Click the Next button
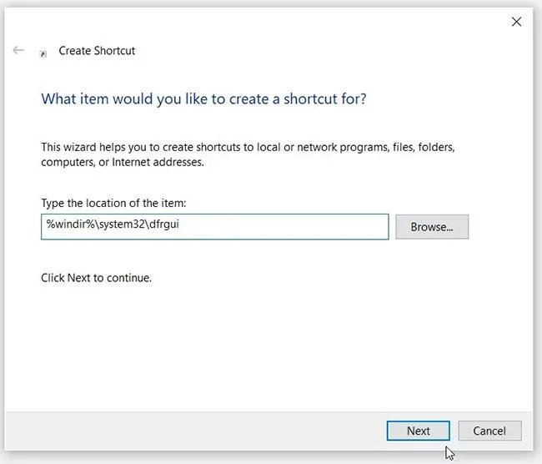542x464 pixels. coord(418,431)
